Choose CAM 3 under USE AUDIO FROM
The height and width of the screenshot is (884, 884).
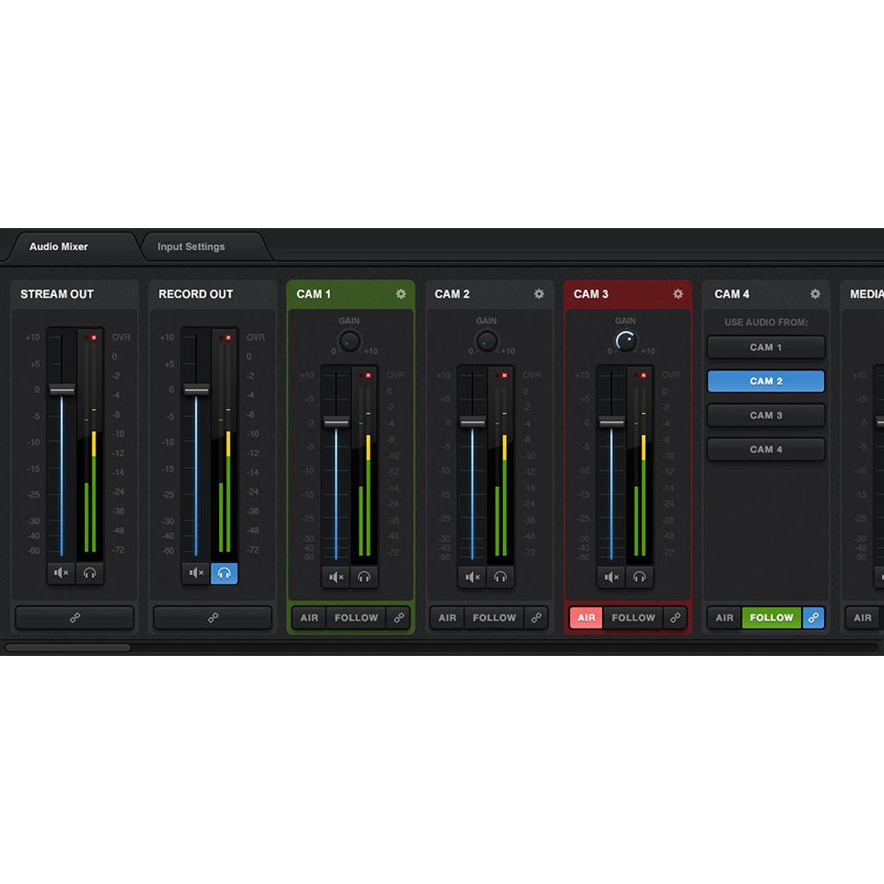coord(766,415)
